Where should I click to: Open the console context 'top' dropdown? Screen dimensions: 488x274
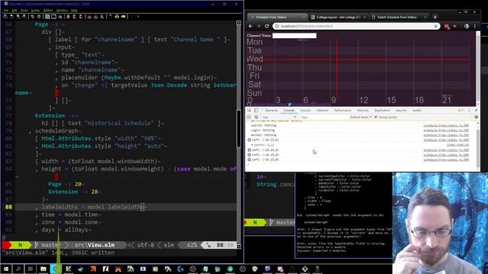(279, 117)
